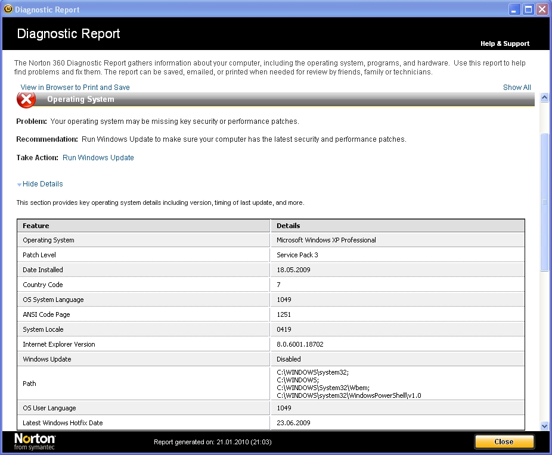This screenshot has width=552, height=455.
Task: Minimize the Diagnostic Report window
Action: pos(514,10)
